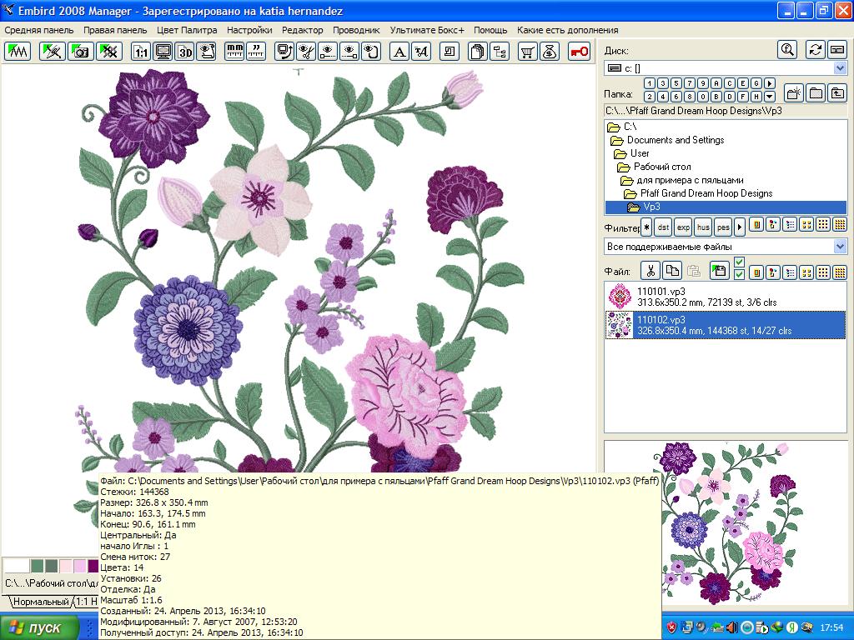Click the dark purple color swatch in palette
This screenshot has width=854, height=640.
(93, 566)
